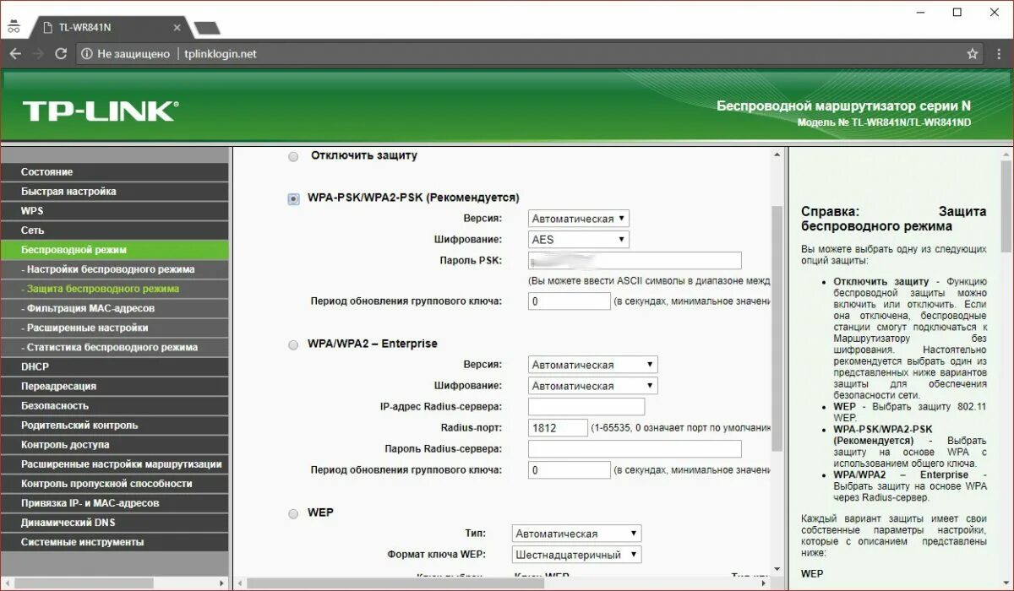The image size is (1014, 591).
Task: Open a new browser tab
Action: coord(206,28)
